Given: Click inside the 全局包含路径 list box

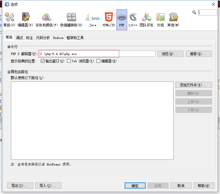Looking at the screenshot, I should click(x=92, y=121).
